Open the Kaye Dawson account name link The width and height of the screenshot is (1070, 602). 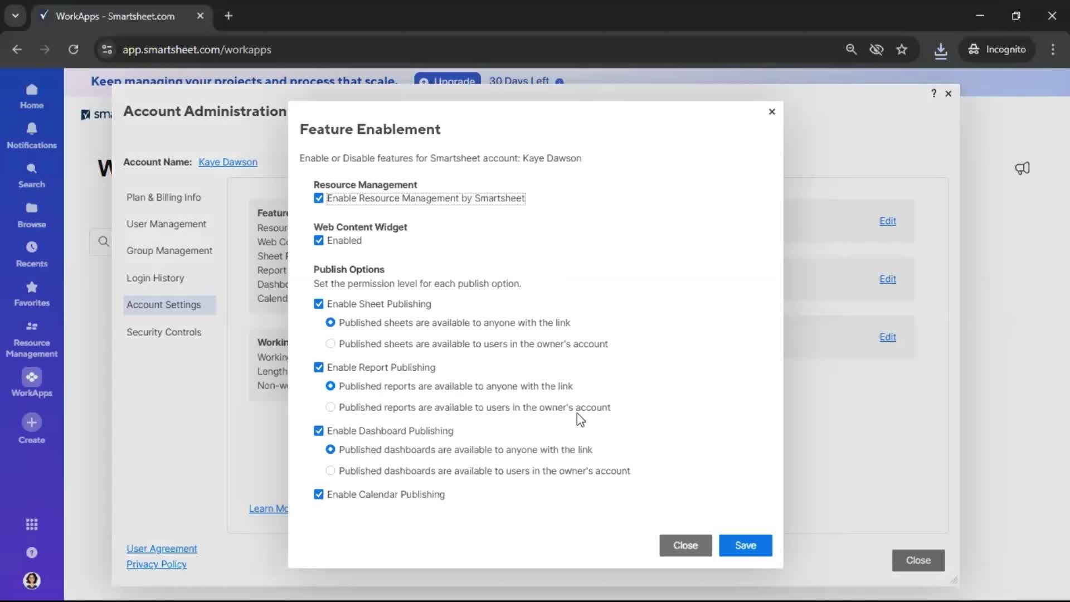pos(228,162)
